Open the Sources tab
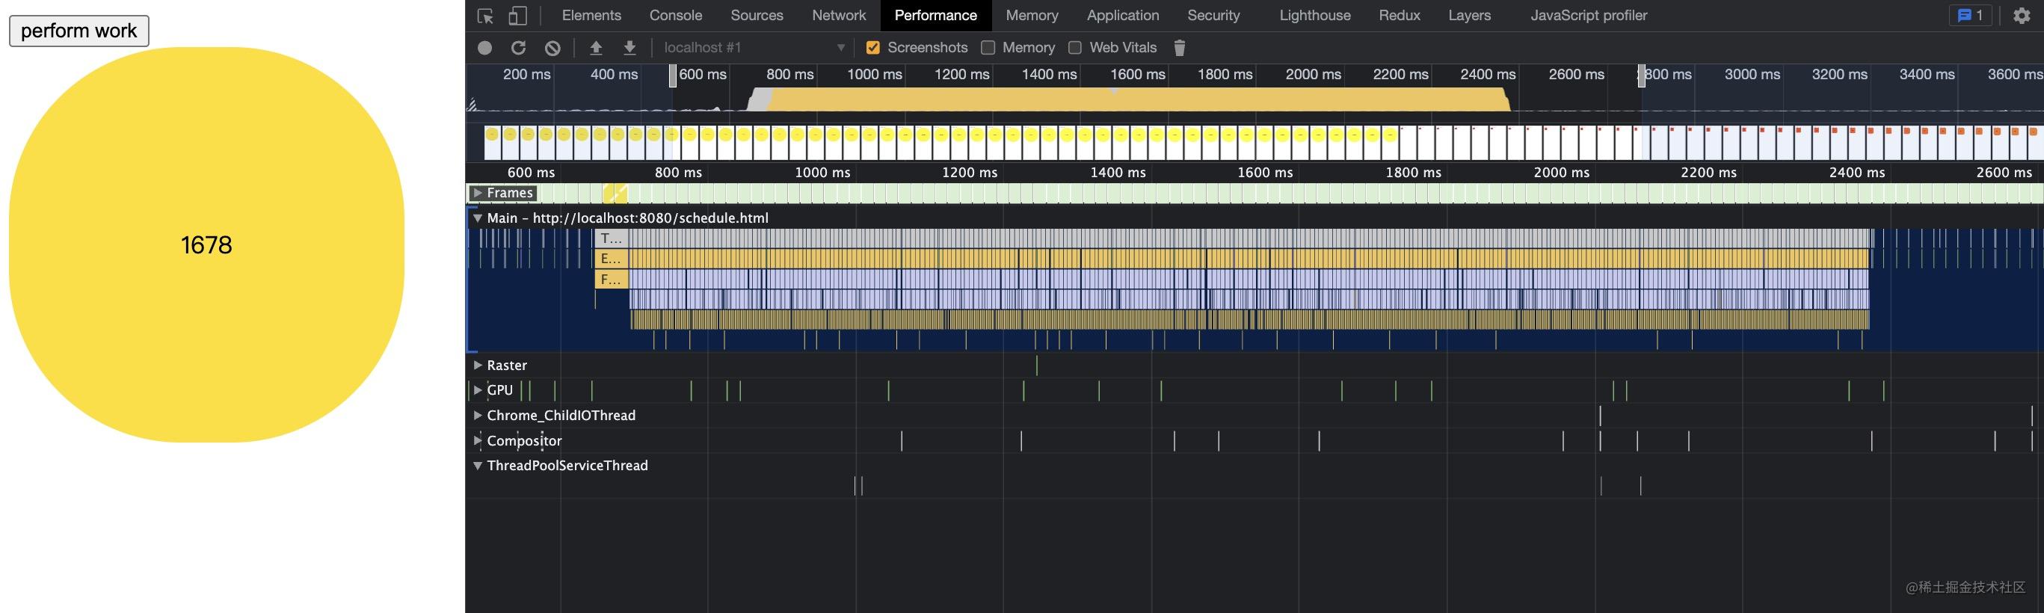This screenshot has height=613, width=2044. pyautogui.click(x=757, y=15)
